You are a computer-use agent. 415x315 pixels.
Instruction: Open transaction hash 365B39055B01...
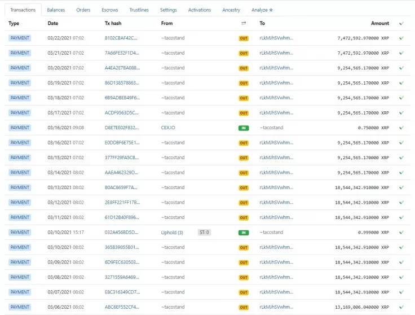click(x=122, y=247)
